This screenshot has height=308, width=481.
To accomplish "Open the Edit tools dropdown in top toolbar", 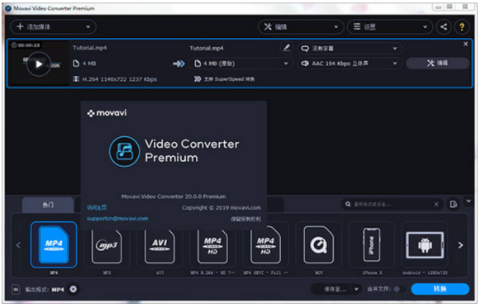I will [x=301, y=27].
